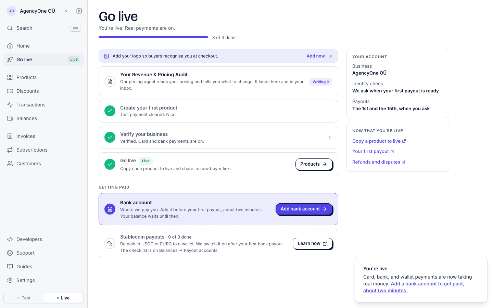The image size is (493, 308).
Task: Click the Add bank account button
Action: pos(304,209)
